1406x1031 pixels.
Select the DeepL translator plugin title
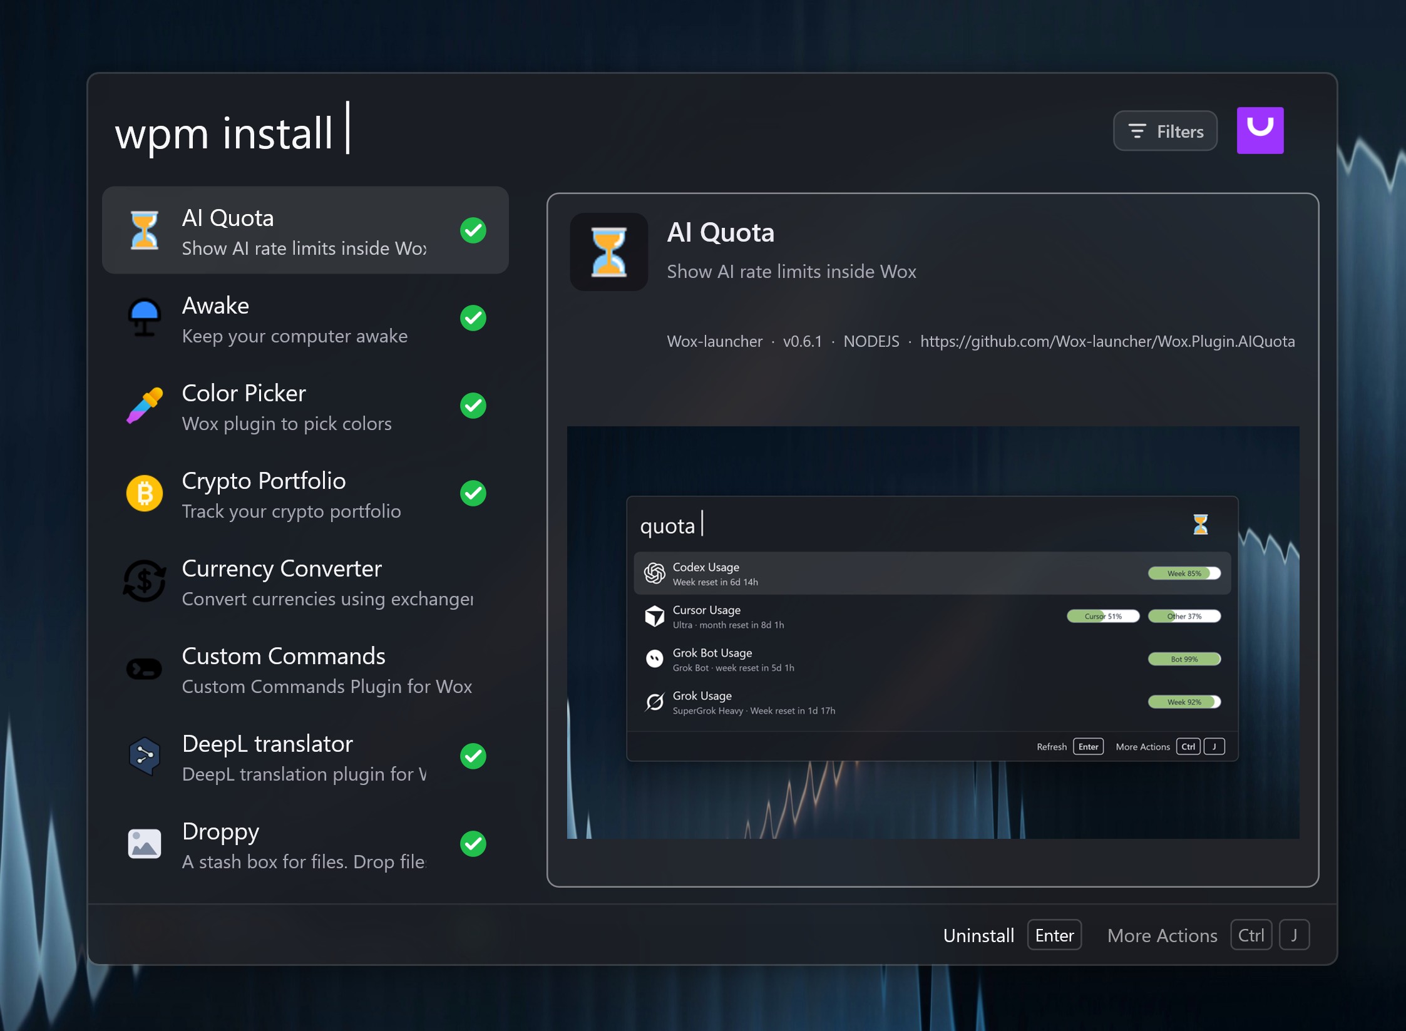pos(267,744)
